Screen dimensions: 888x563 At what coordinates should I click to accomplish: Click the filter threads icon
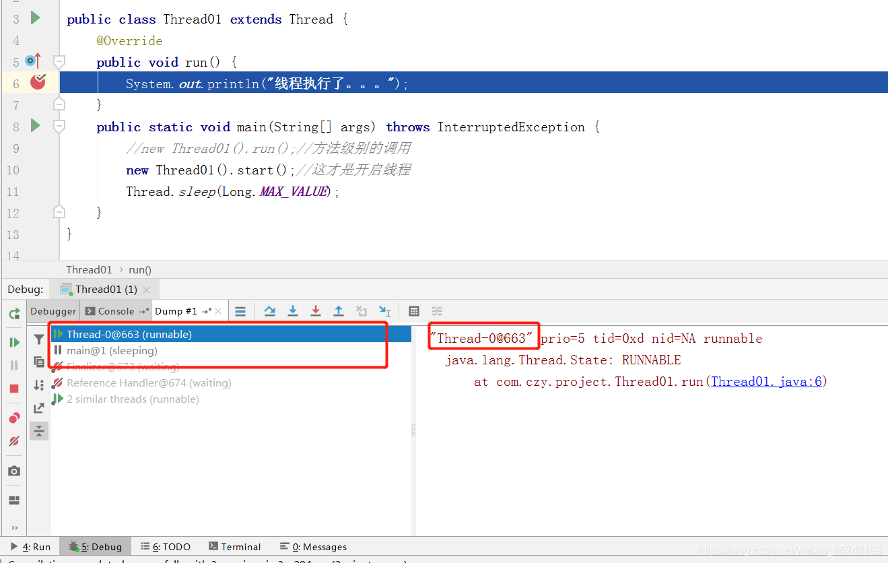coord(39,339)
